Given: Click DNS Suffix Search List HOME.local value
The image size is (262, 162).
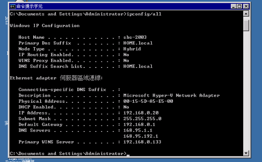Looking at the screenshot, I should [x=138, y=66].
